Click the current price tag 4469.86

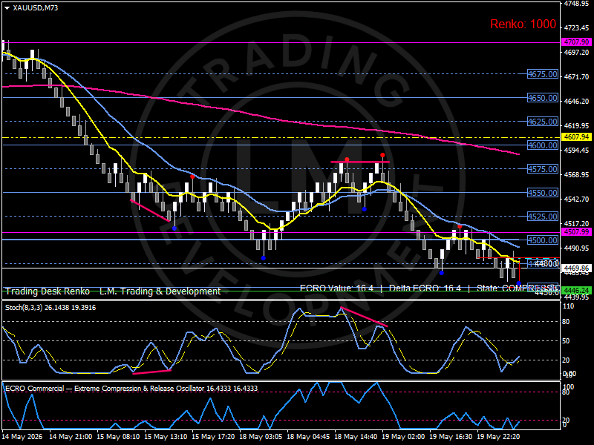tap(577, 268)
